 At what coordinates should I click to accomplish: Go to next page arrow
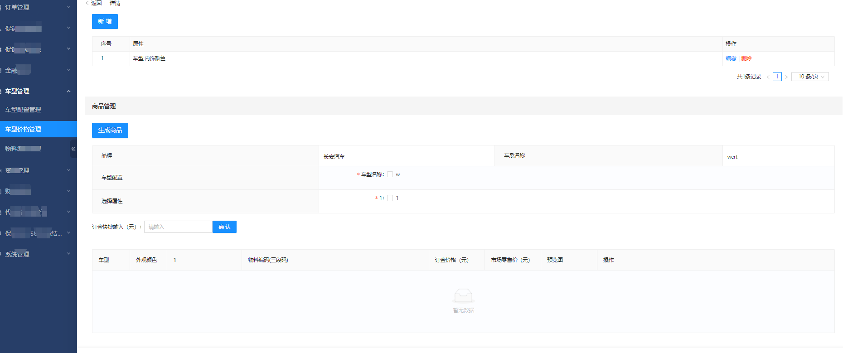click(x=786, y=77)
